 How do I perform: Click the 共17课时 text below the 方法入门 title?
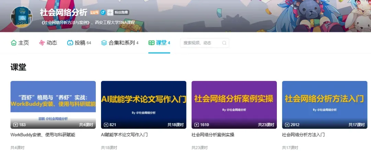[x=290, y=148]
